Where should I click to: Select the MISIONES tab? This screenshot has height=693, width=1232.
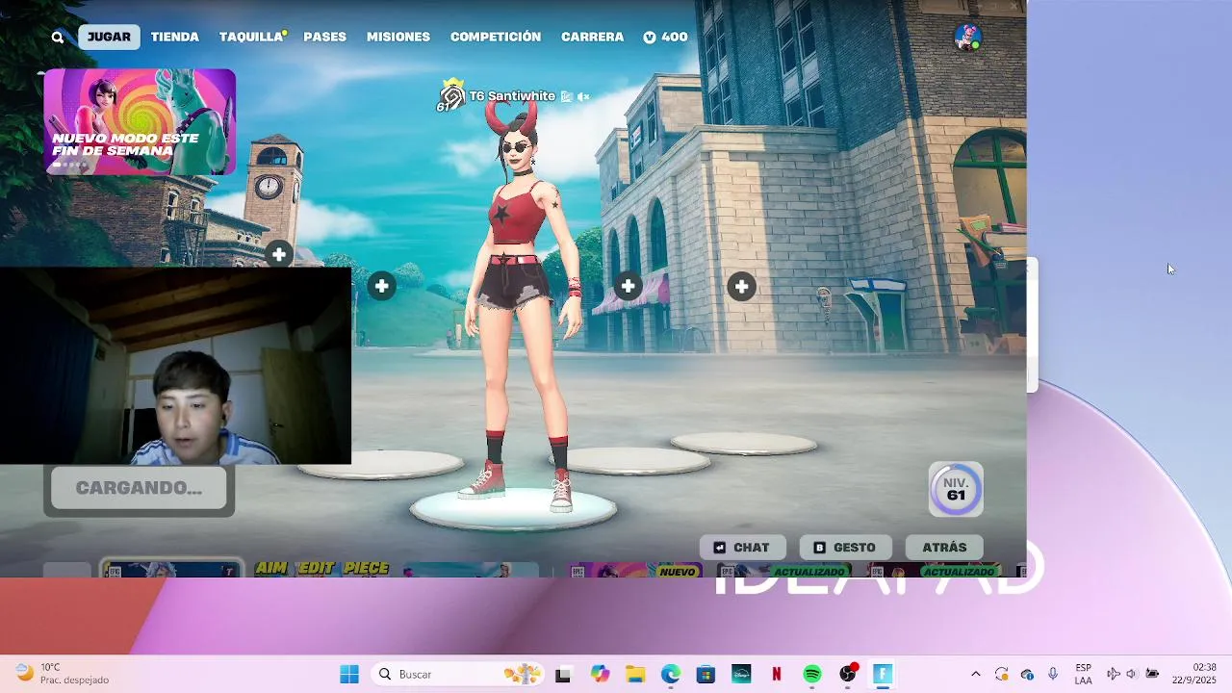click(398, 37)
